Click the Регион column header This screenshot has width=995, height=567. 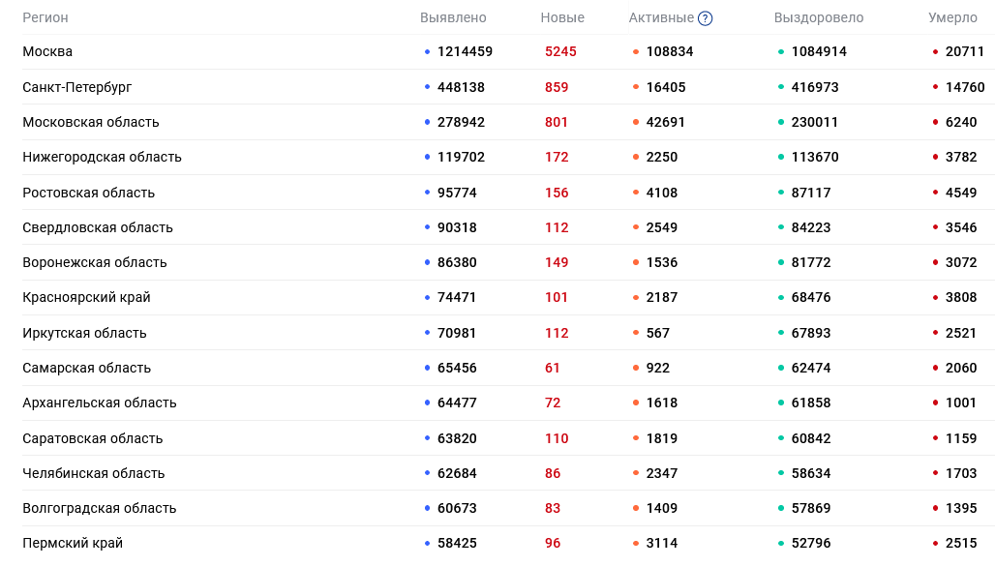45,17
